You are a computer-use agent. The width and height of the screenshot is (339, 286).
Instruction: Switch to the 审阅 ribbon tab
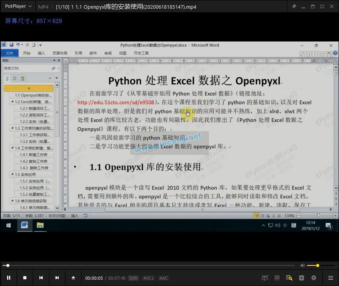pos(108,53)
